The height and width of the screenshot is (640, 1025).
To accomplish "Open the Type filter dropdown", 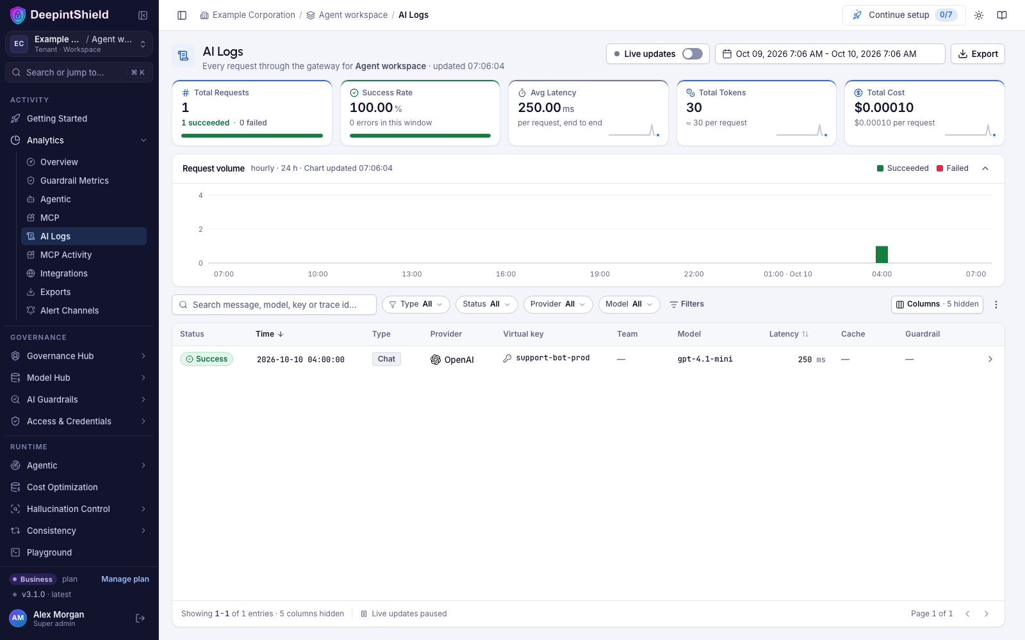I will [x=416, y=305].
